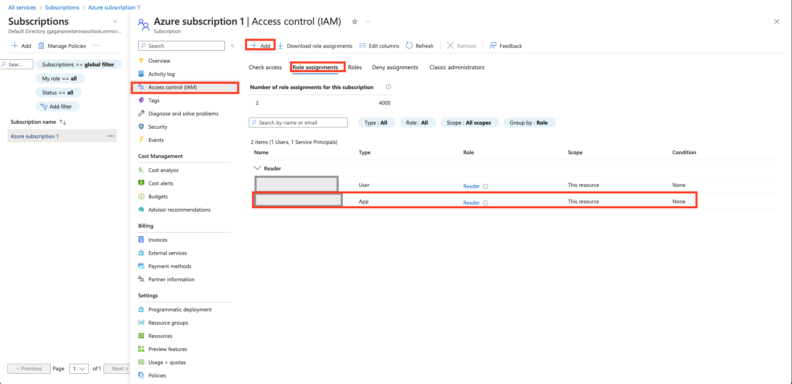The width and height of the screenshot is (792, 384).
Task: Open the Scope : All scopes filter
Action: 469,123
